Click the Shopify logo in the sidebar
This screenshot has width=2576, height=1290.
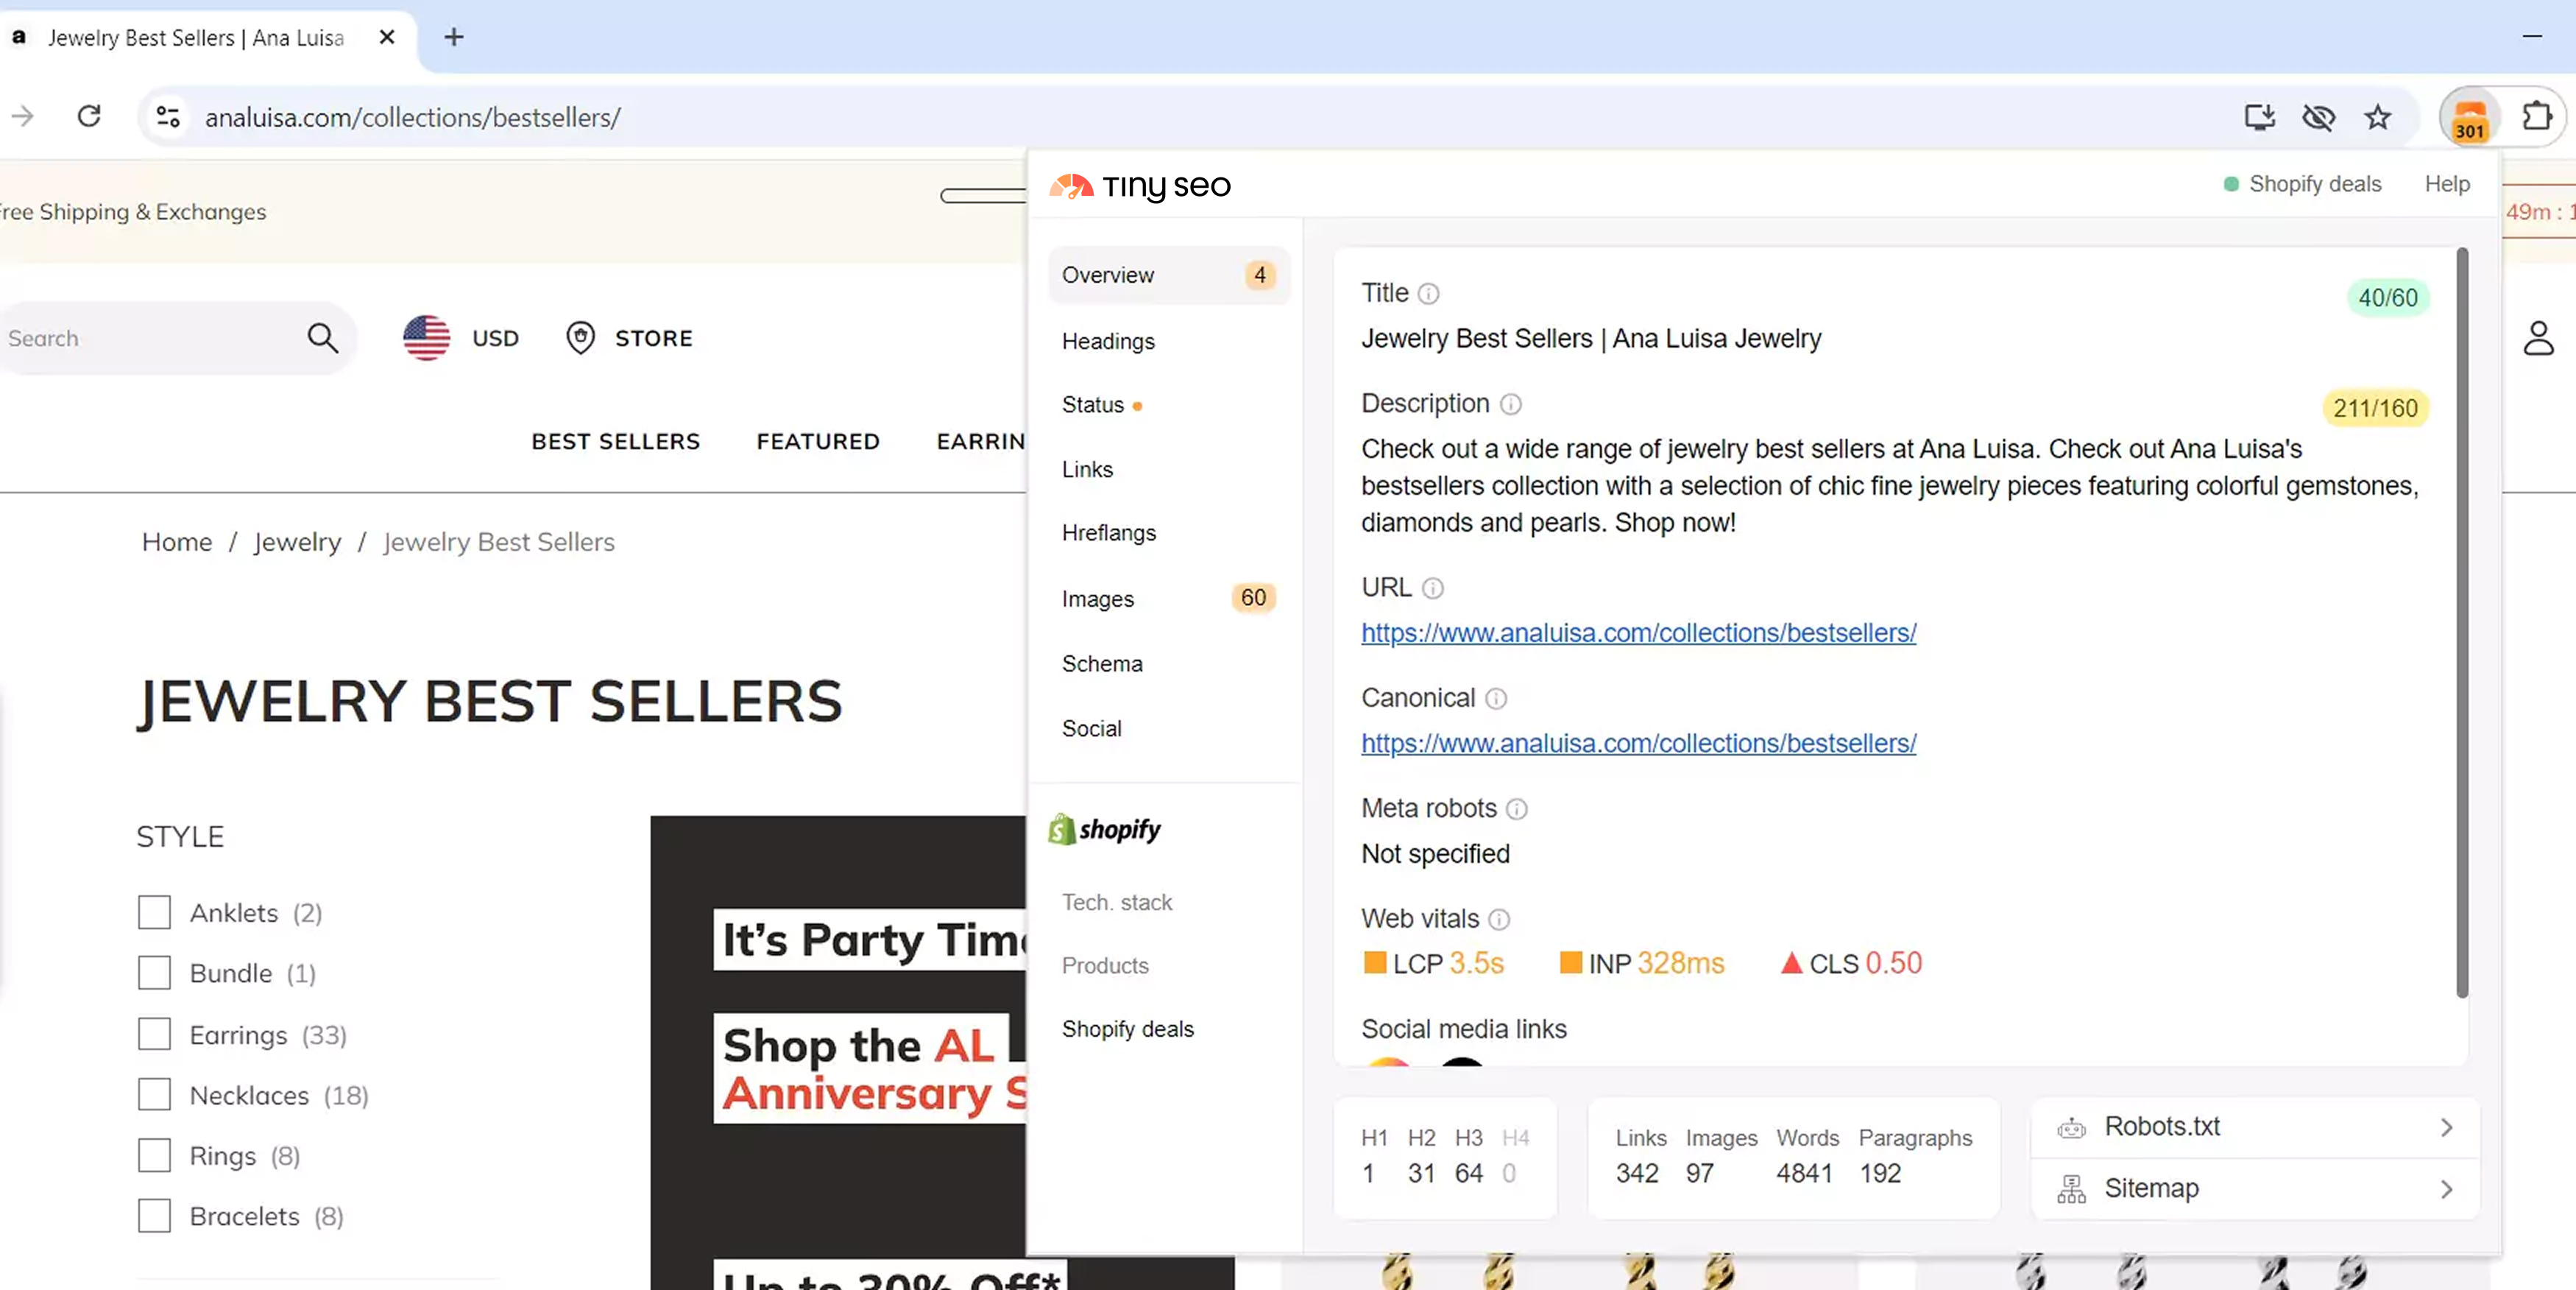pyautogui.click(x=1104, y=830)
